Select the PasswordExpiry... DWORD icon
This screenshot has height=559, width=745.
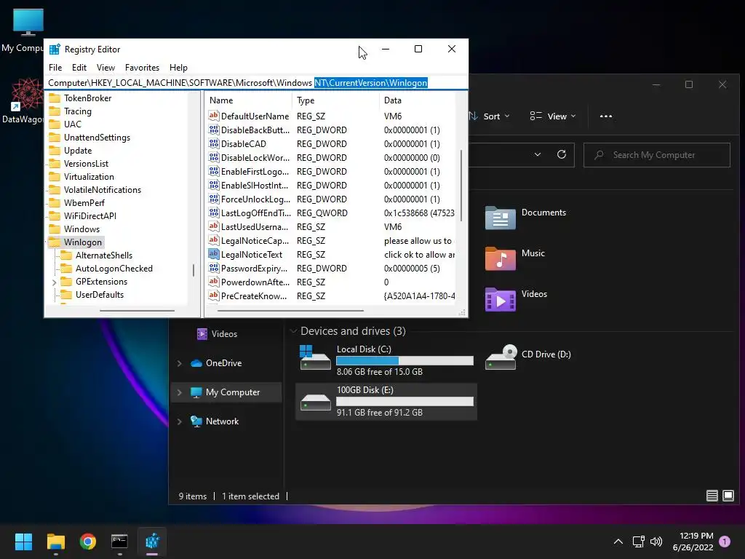point(214,268)
